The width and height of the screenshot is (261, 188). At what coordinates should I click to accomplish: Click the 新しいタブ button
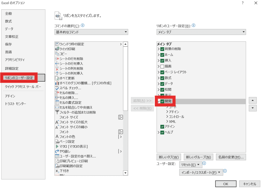click(x=169, y=157)
